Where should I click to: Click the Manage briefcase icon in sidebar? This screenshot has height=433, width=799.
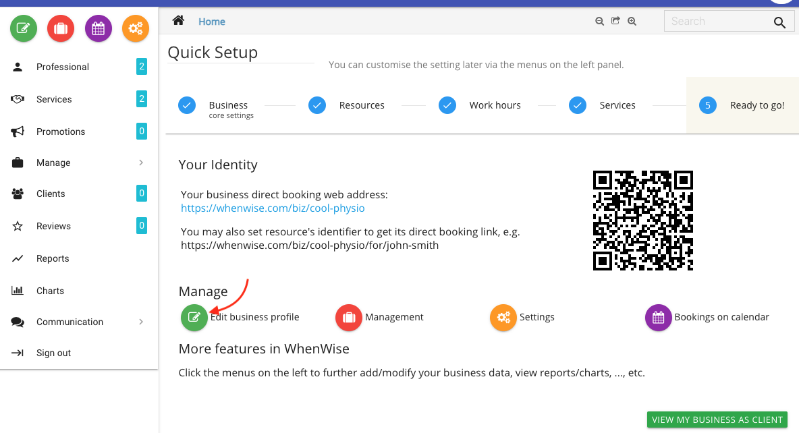[x=18, y=163]
